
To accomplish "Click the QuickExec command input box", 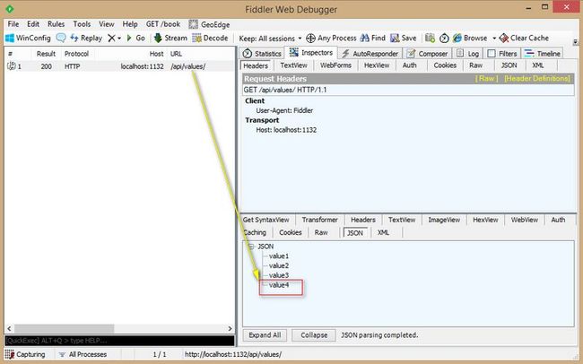I will [x=119, y=341].
